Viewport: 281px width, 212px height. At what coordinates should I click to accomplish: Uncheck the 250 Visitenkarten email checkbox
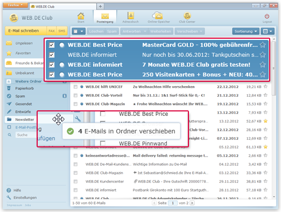pos(52,74)
